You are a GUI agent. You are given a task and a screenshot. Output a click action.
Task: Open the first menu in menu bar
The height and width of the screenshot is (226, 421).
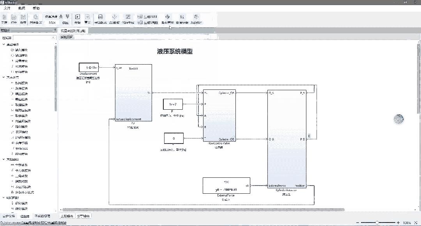[x=7, y=8]
